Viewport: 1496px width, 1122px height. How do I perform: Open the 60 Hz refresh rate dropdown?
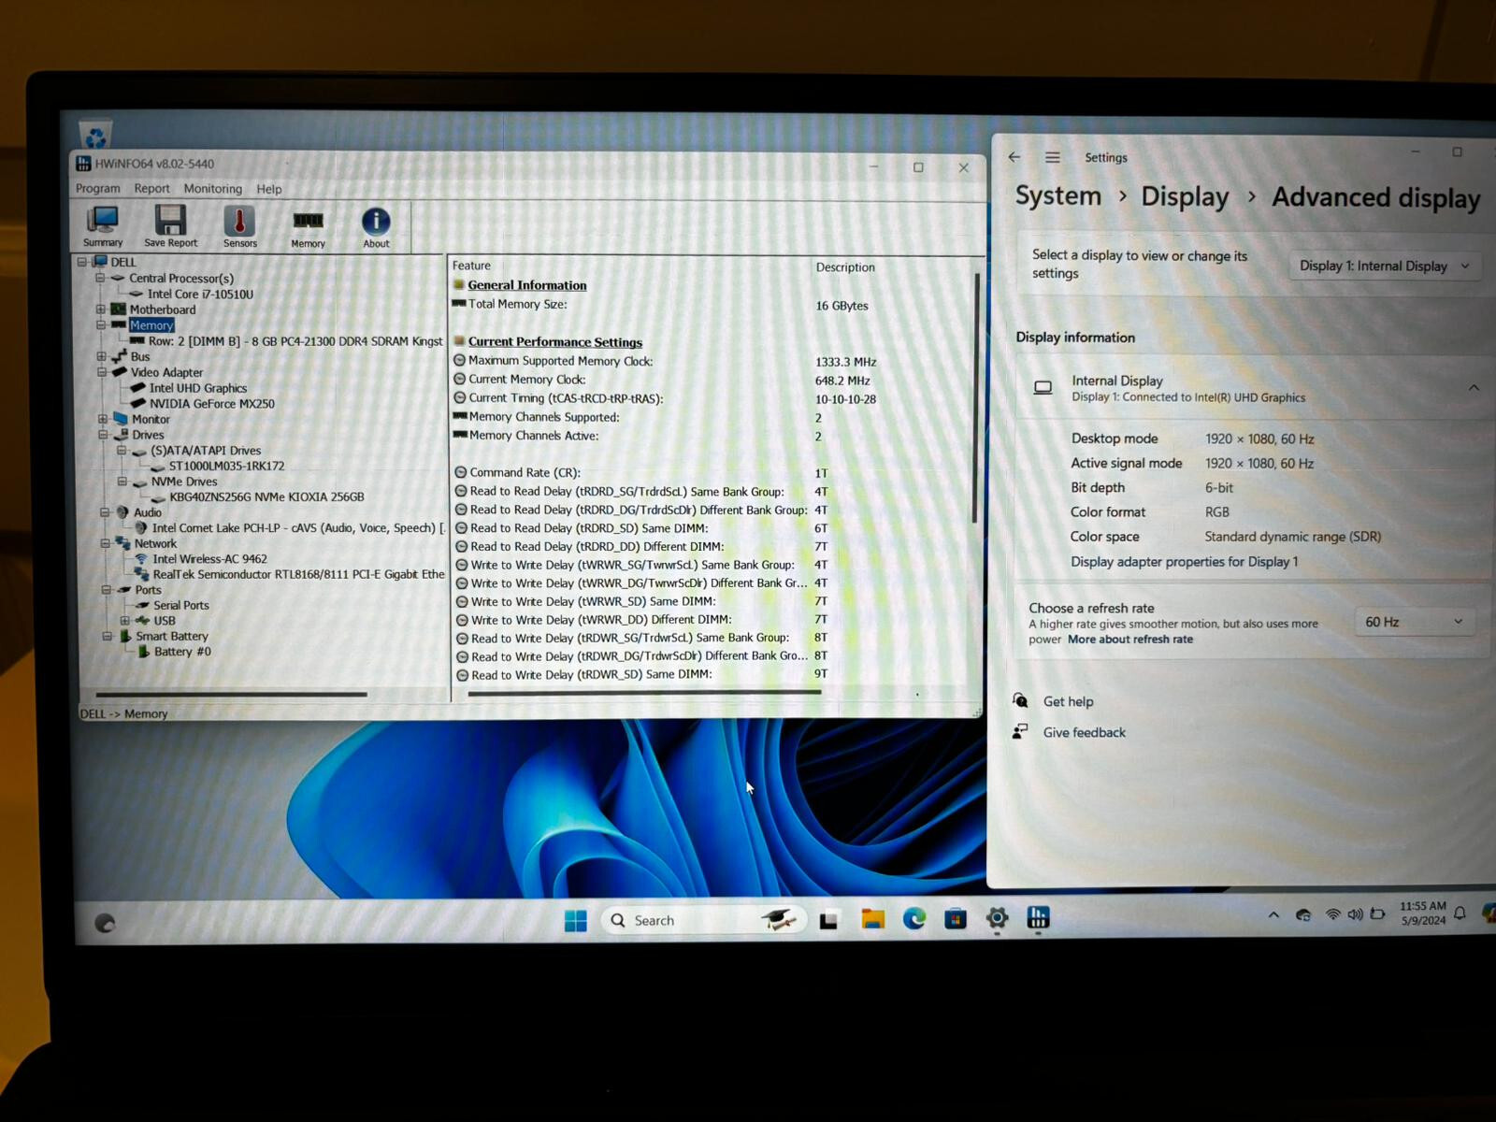1414,622
